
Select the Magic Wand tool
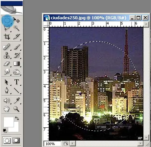tap(17, 28)
